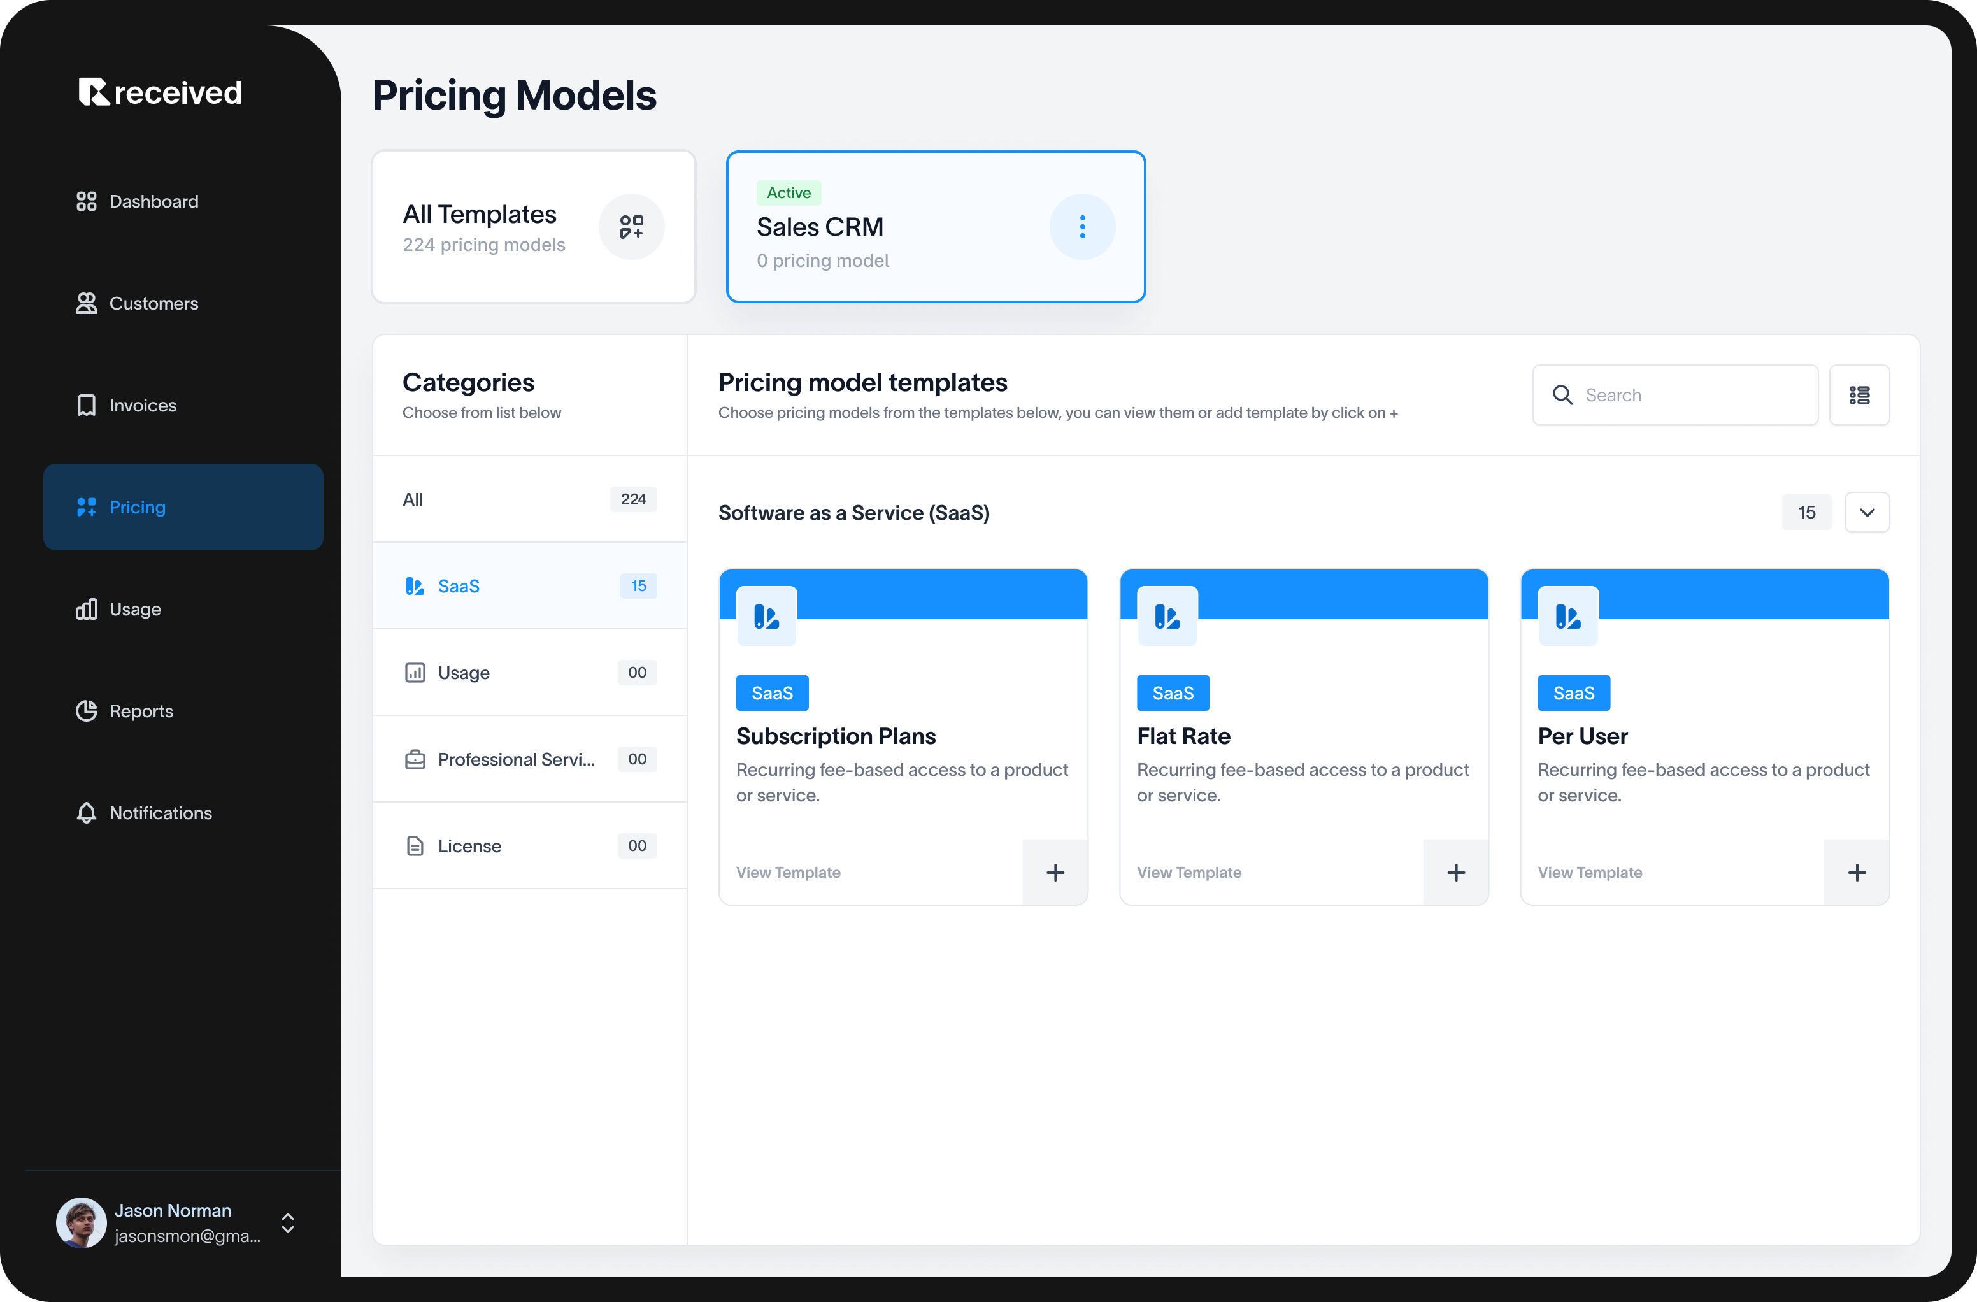View Template for Flat Rate
The image size is (1977, 1302).
click(x=1188, y=873)
